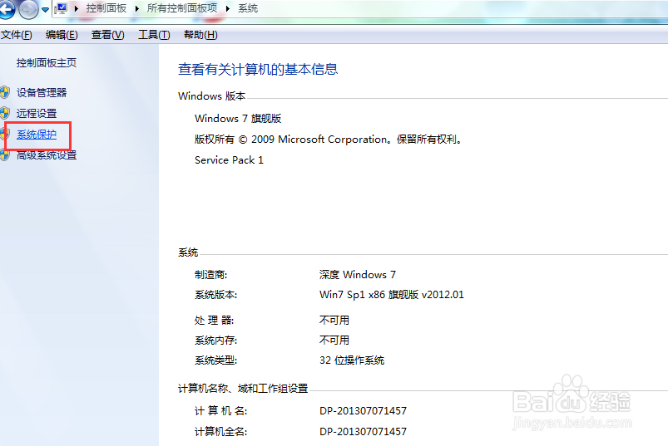Image resolution: width=668 pixels, height=446 pixels.
Task: Click 计算机名称、域和工作组设置 section header
Action: (243, 388)
